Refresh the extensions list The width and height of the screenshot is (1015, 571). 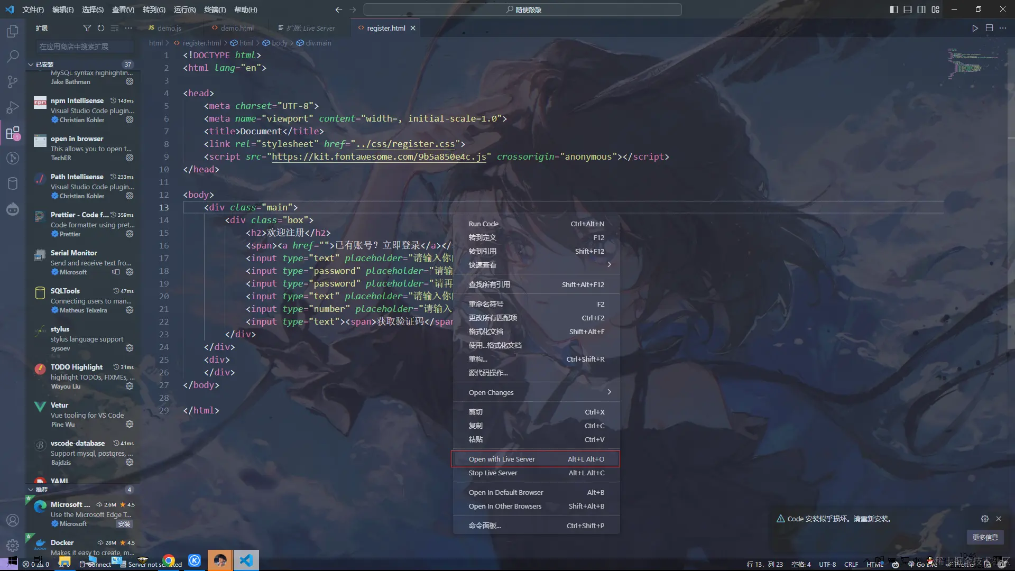pos(101,28)
